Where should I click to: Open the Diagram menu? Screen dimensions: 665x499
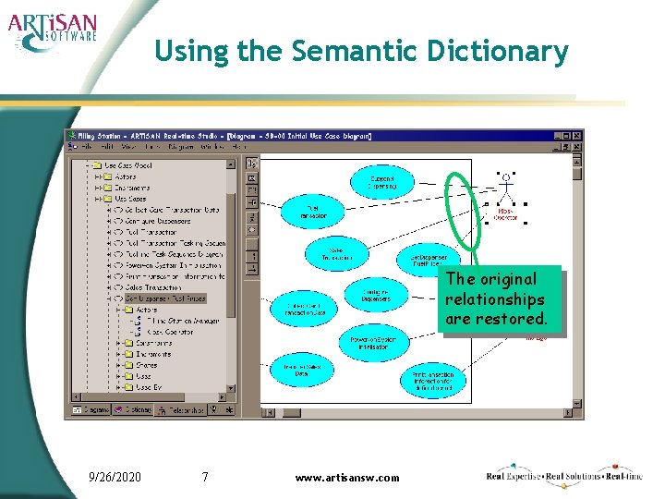[181, 147]
